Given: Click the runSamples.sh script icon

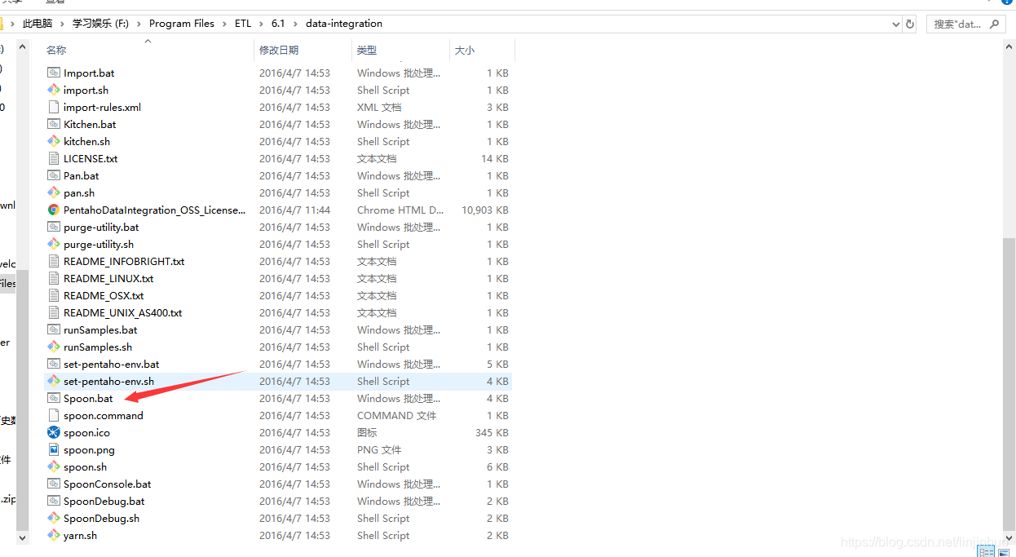Looking at the screenshot, I should point(54,347).
